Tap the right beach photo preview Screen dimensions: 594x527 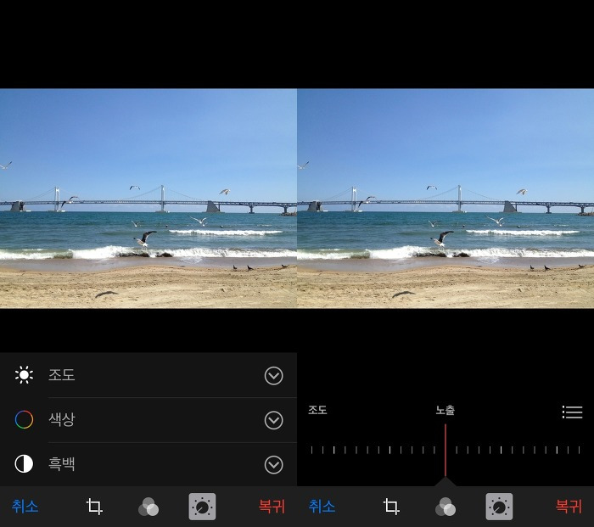(x=445, y=198)
